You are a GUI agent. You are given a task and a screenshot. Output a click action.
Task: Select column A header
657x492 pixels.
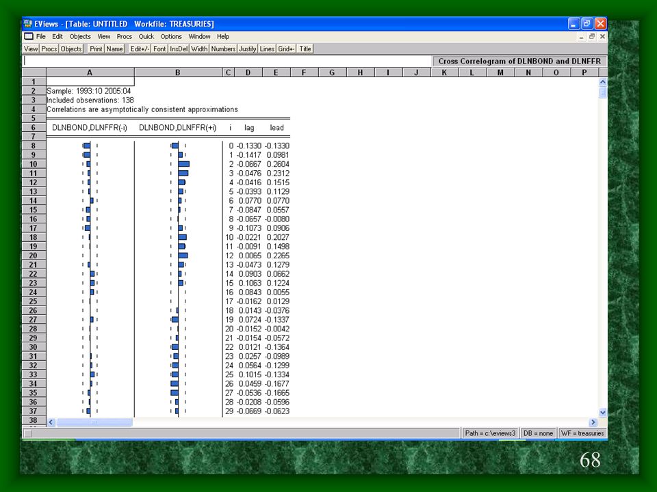(90, 72)
